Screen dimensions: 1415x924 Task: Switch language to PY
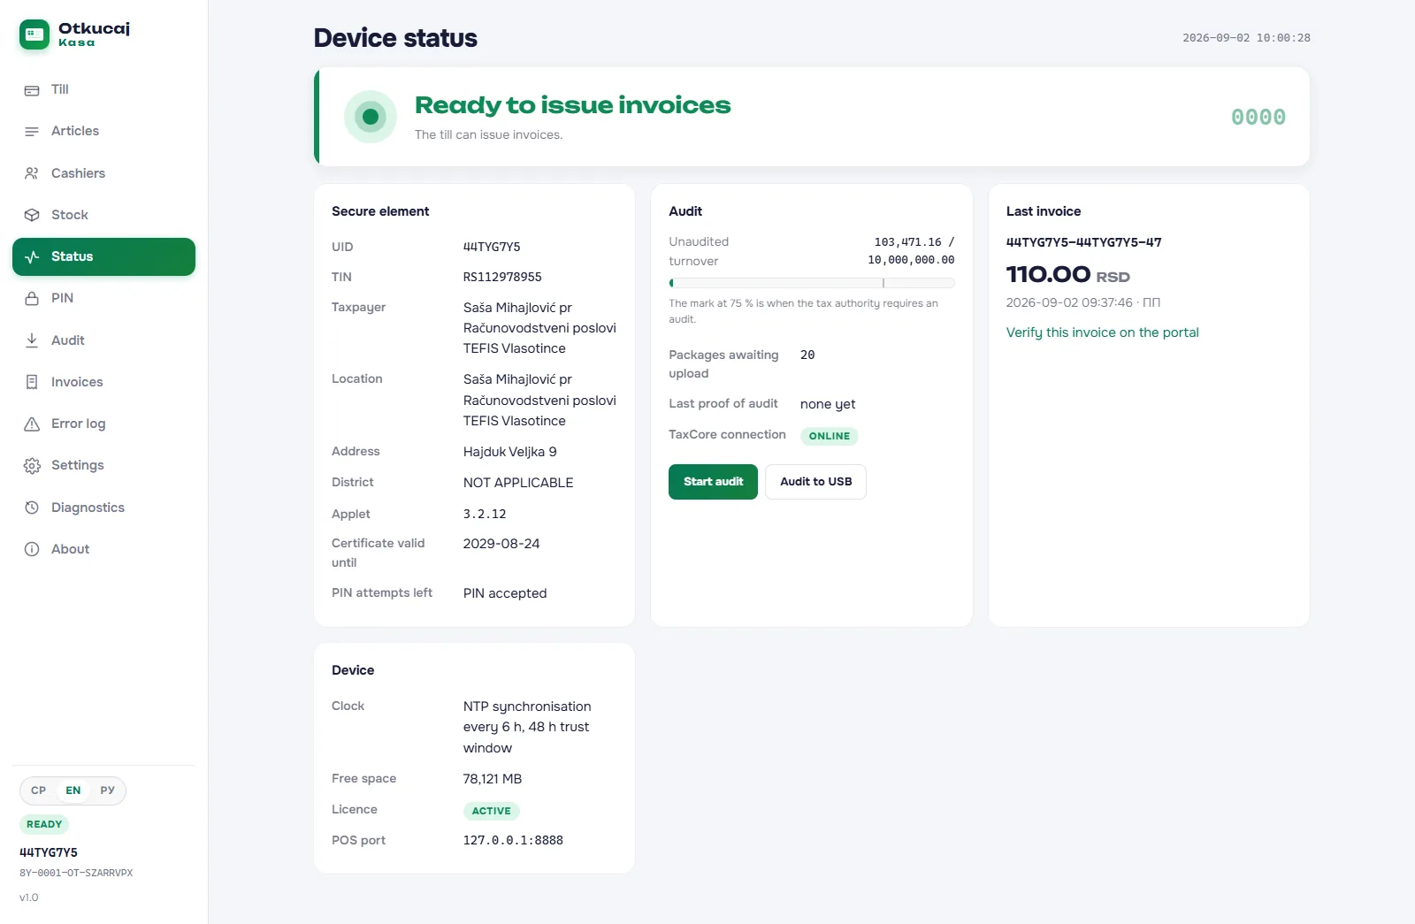(107, 790)
